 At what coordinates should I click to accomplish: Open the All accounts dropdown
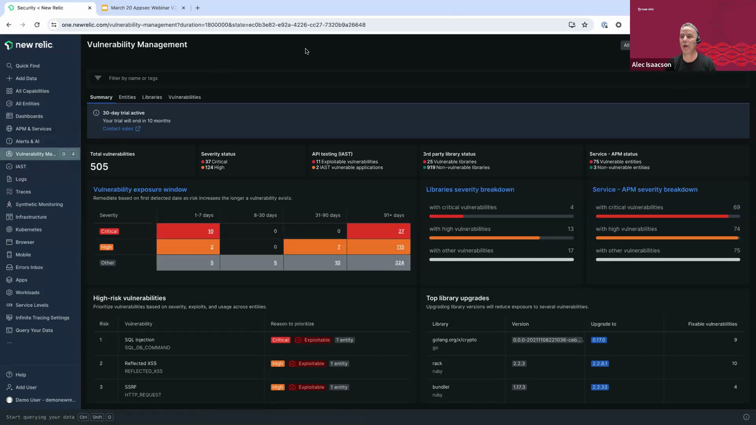pos(625,45)
